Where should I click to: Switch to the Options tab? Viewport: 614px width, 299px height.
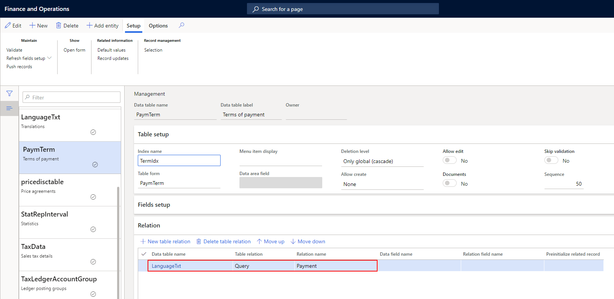tap(158, 26)
